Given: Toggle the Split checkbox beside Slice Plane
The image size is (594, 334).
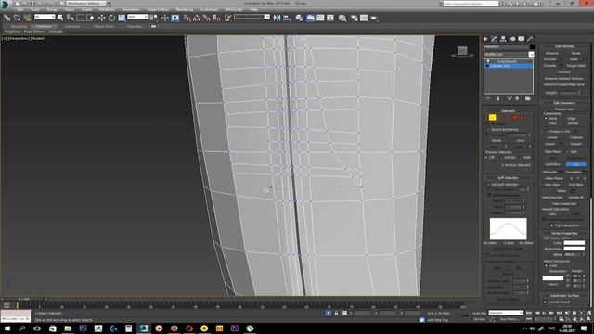Looking at the screenshot, I should (567, 151).
